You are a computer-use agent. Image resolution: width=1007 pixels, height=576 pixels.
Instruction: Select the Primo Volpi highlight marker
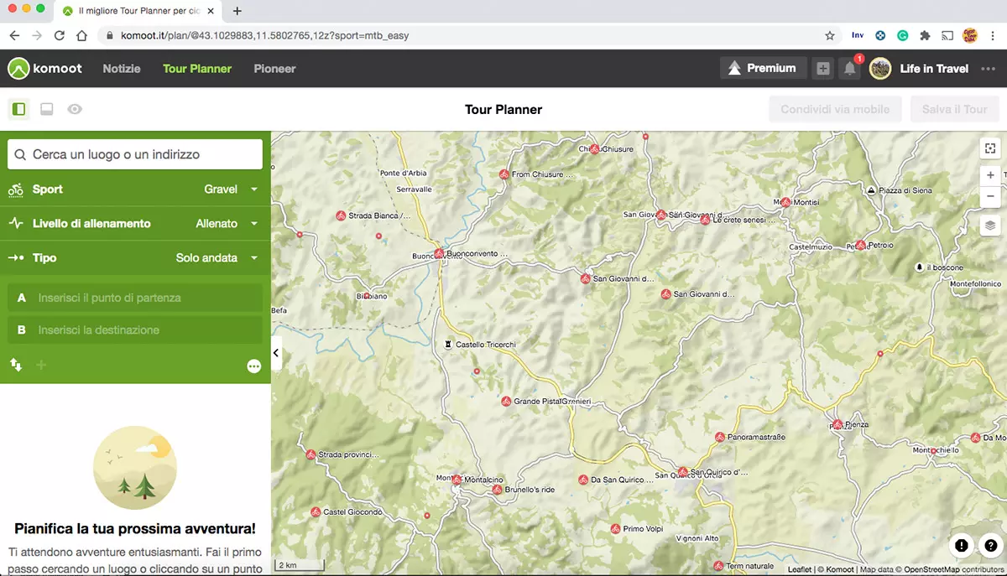coord(614,529)
